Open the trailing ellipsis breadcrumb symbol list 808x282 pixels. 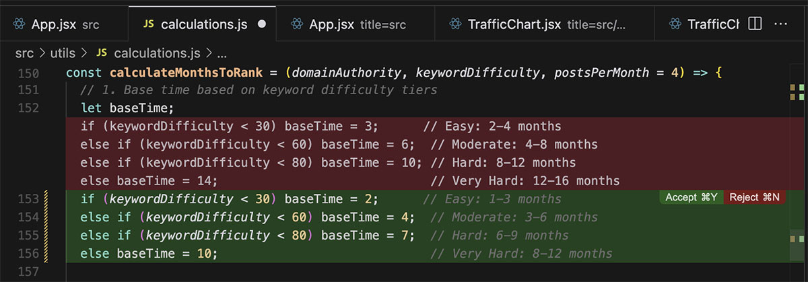222,52
